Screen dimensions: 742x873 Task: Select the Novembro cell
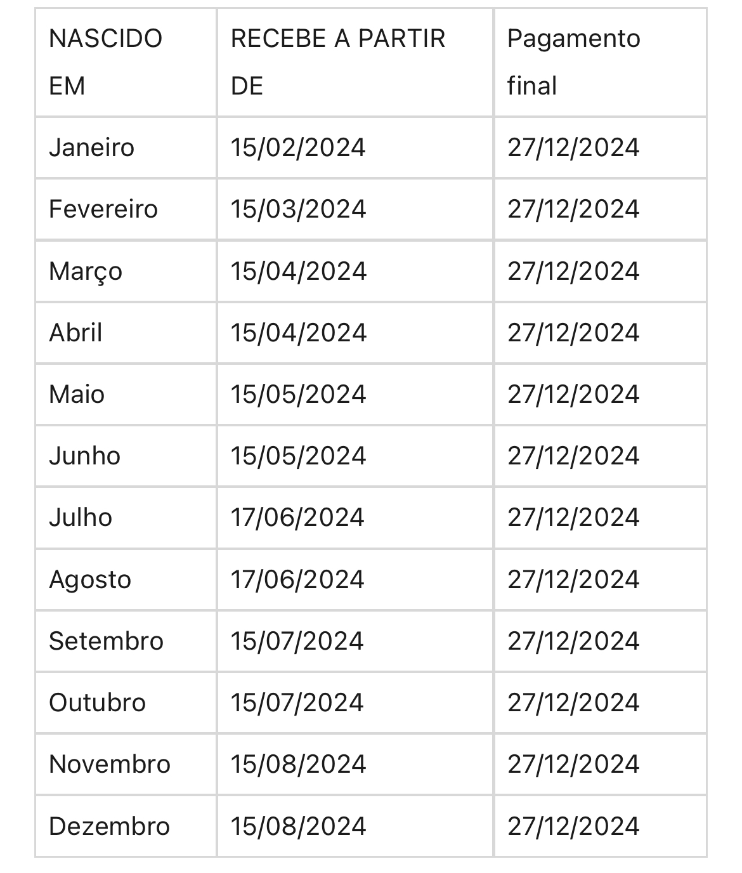coord(126,764)
